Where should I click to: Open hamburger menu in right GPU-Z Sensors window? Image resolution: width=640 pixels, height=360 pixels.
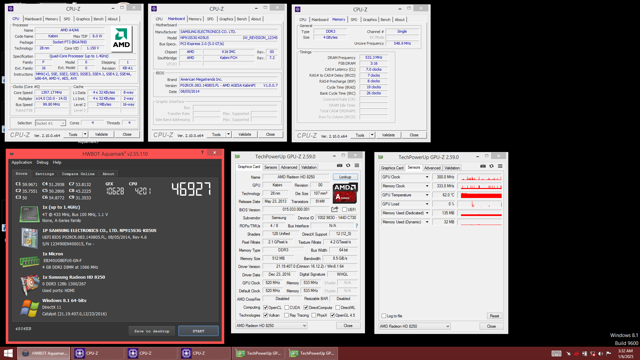tap(500, 166)
